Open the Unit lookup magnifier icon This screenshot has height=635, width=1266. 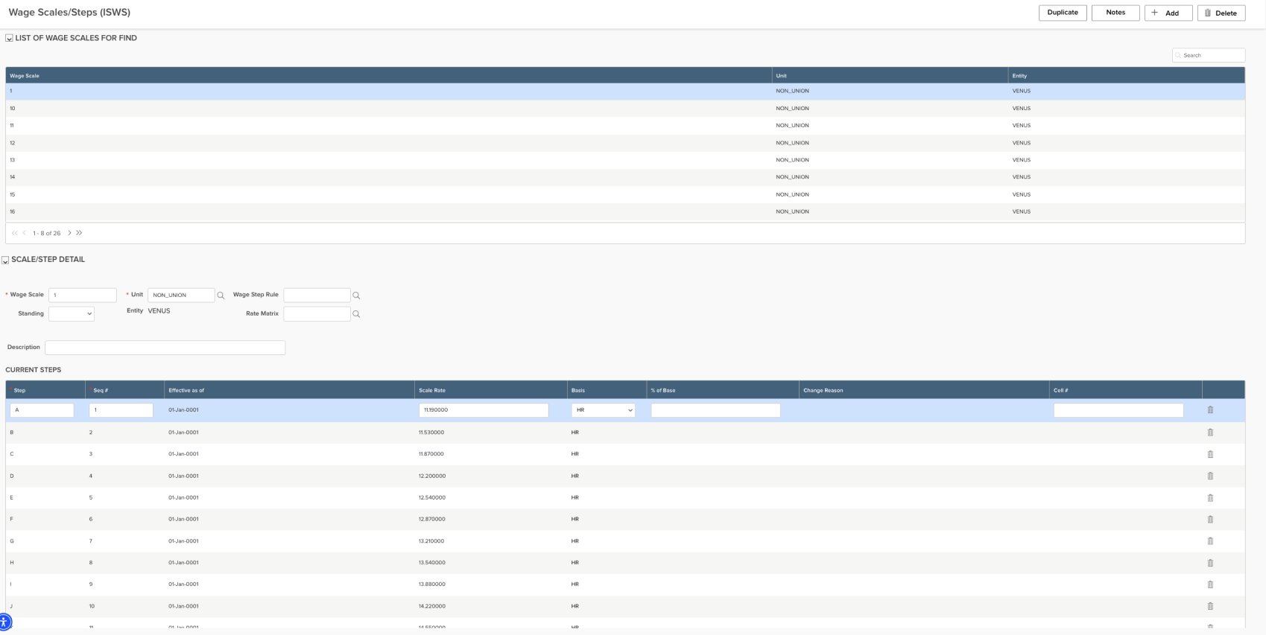[221, 296]
